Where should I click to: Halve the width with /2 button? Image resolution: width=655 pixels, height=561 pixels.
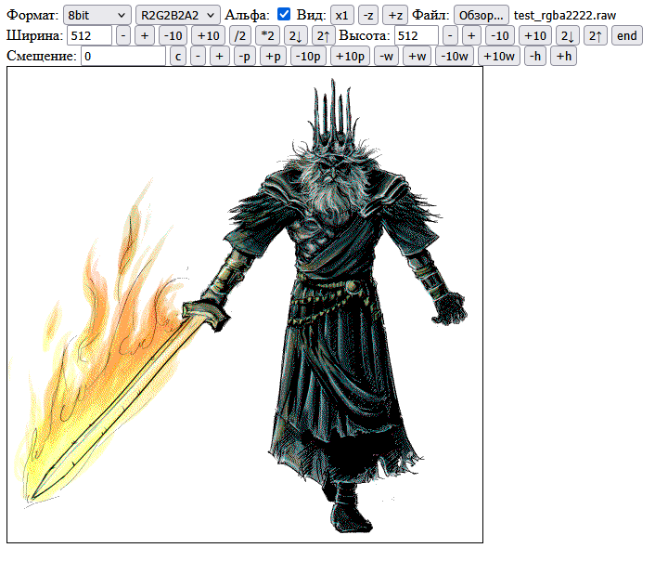240,36
